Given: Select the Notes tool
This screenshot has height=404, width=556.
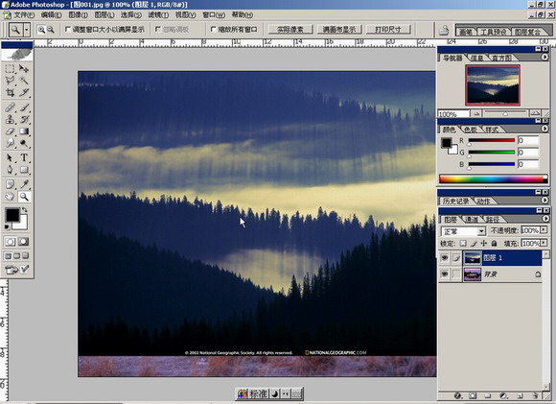Looking at the screenshot, I should [10, 184].
